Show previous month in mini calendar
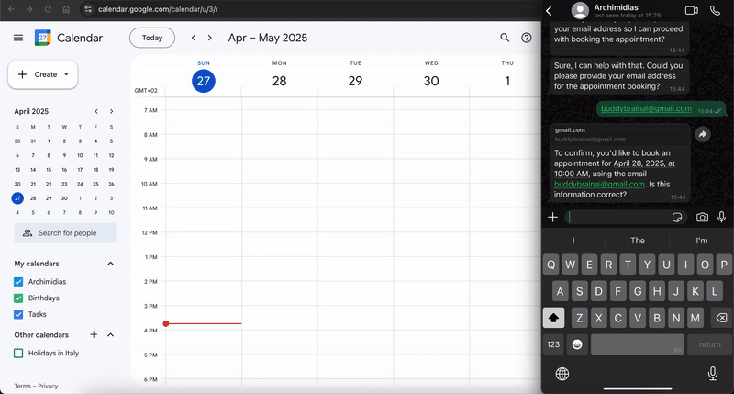Screen dimensions: 734x394 tap(96, 111)
